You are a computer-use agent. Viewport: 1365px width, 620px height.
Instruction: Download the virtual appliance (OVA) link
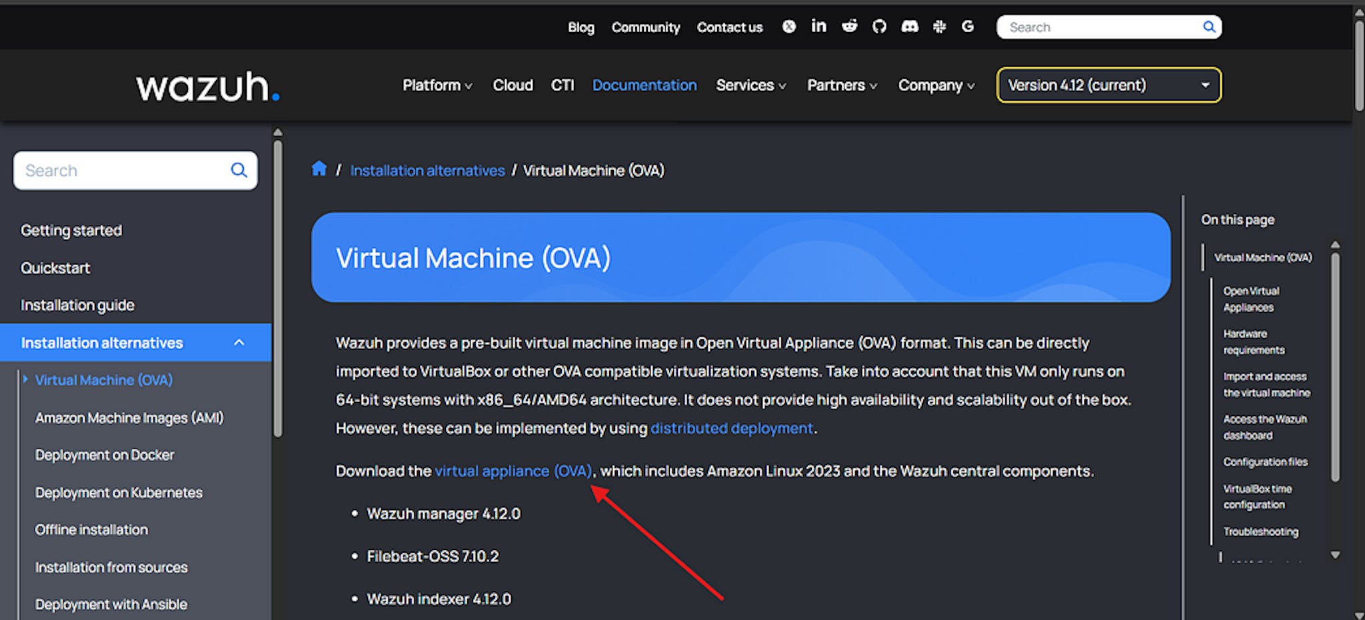513,471
